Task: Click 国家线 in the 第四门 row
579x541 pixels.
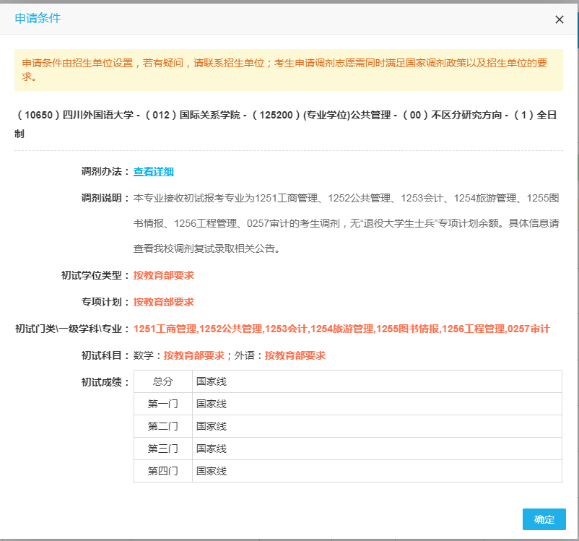Action: tap(212, 471)
